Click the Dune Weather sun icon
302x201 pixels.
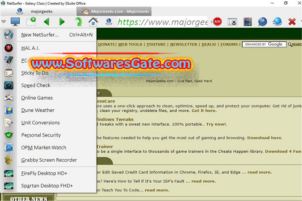pos(9,110)
